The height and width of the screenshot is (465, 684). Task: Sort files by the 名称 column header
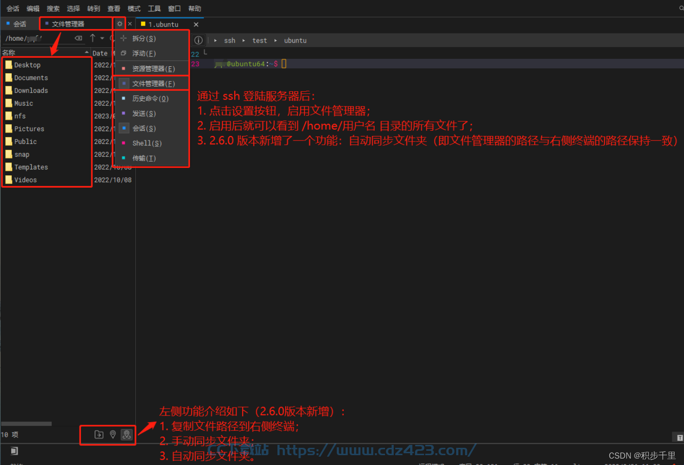tap(45, 53)
